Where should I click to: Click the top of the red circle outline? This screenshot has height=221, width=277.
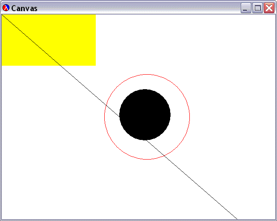tap(147, 75)
